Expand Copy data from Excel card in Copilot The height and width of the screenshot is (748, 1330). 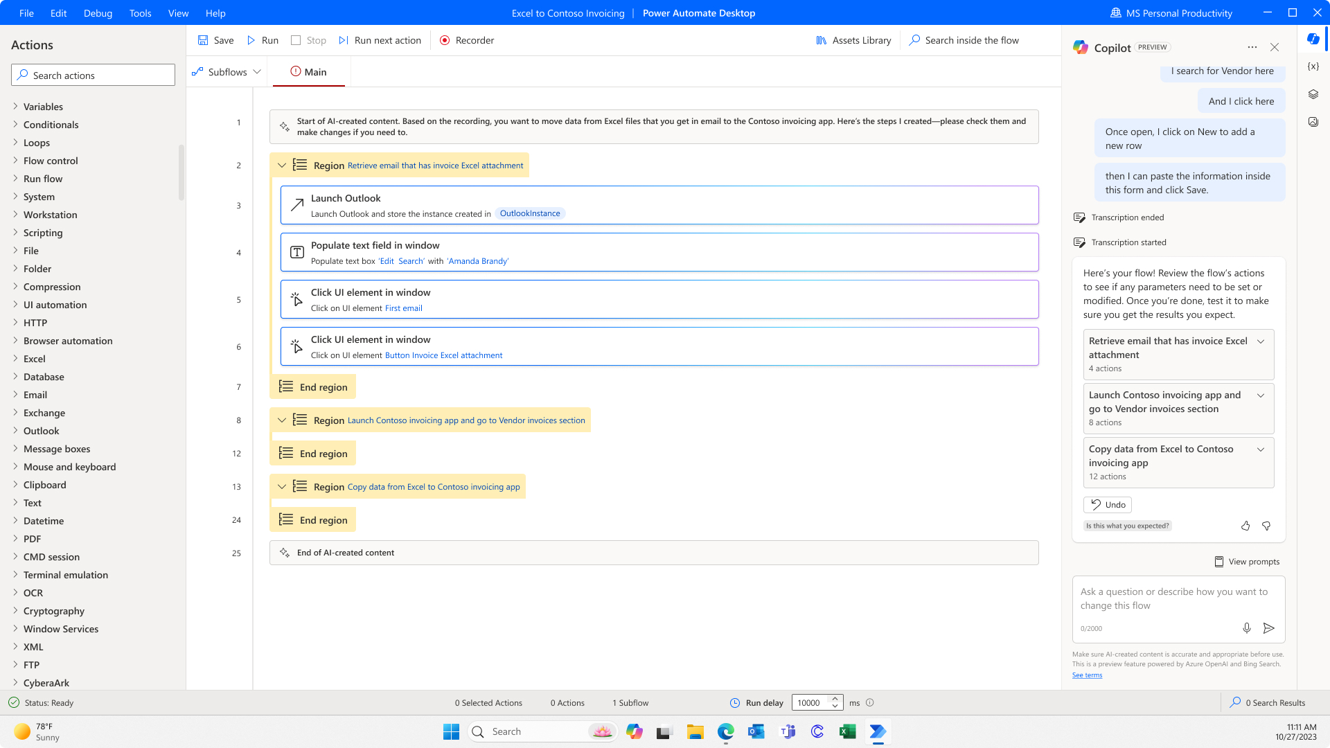coord(1261,449)
